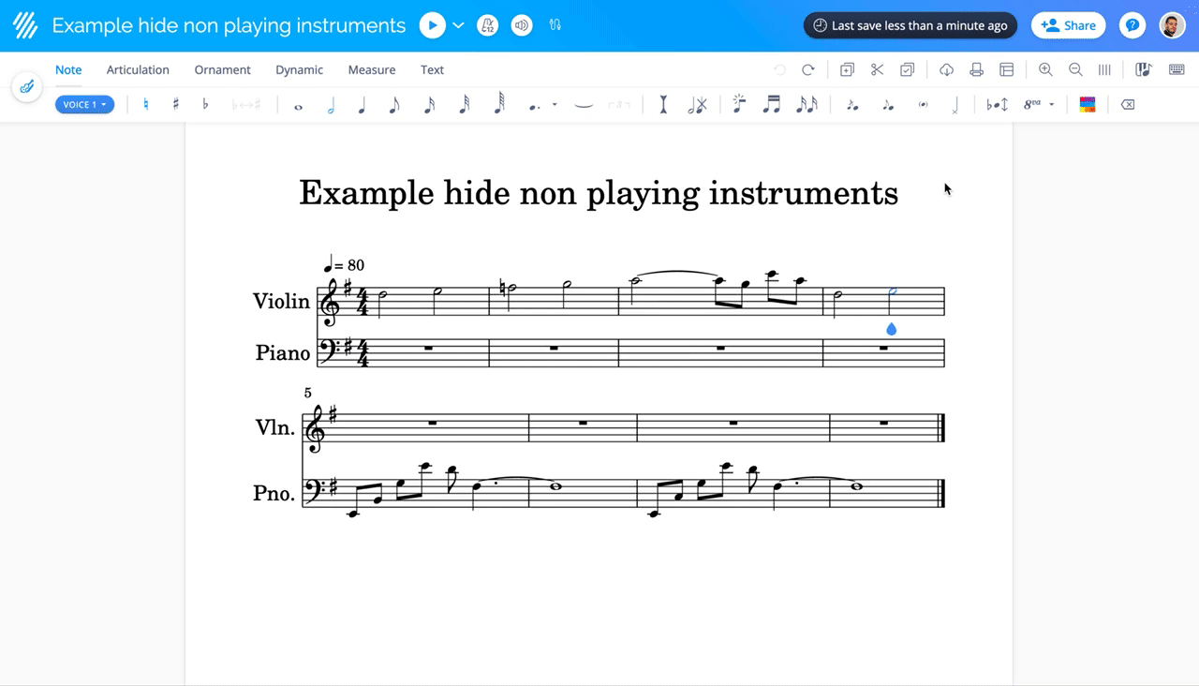Print the score
Image resolution: width=1199 pixels, height=686 pixels.
coord(975,69)
